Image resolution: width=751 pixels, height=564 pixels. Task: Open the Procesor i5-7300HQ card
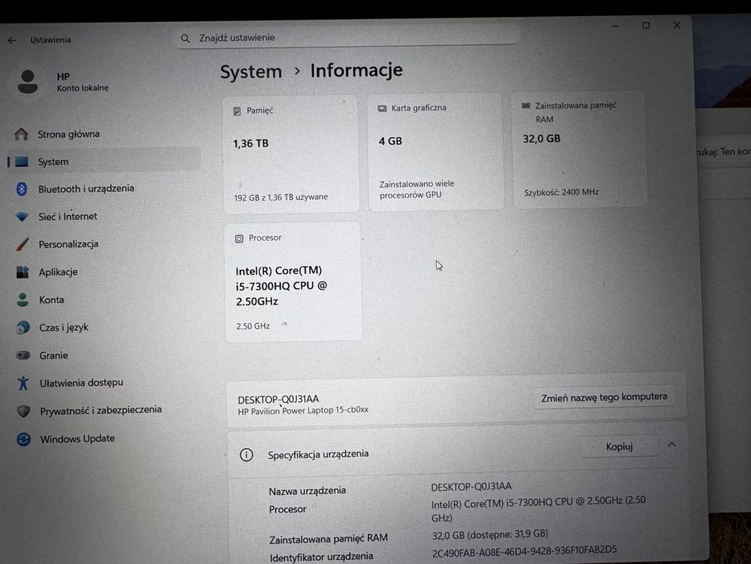click(294, 281)
